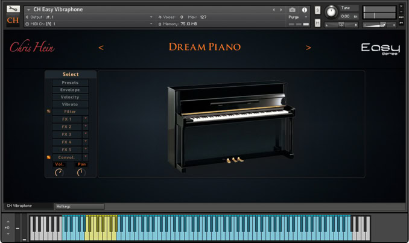Viewport: 409px width, 243px height.
Task: Open the instrument info icon
Action: 304,10
